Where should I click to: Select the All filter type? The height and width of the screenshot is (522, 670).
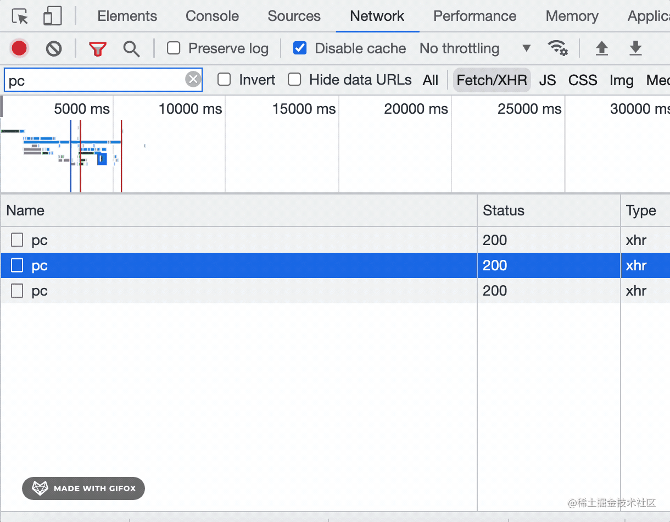coord(431,80)
